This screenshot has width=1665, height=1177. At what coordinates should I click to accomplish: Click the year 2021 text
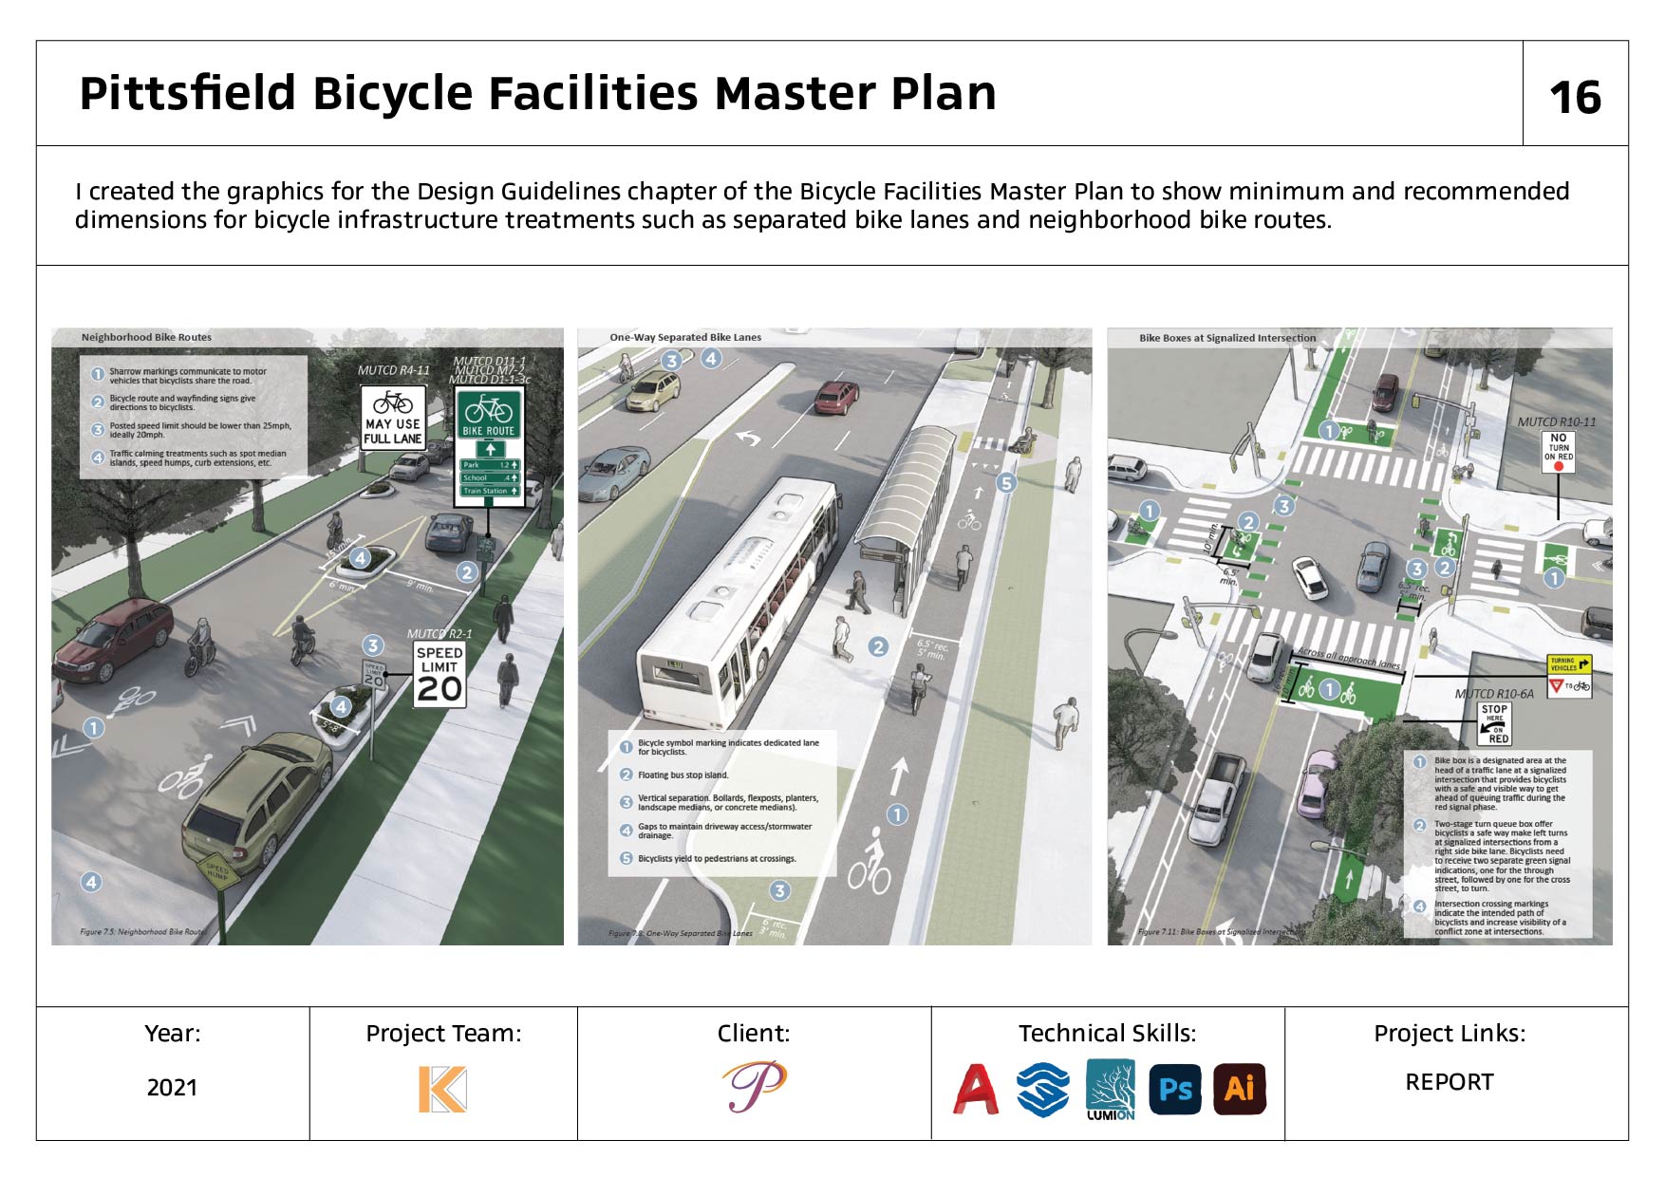click(x=172, y=1087)
